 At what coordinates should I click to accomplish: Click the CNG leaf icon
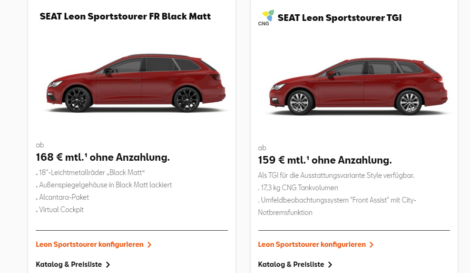pos(265,17)
